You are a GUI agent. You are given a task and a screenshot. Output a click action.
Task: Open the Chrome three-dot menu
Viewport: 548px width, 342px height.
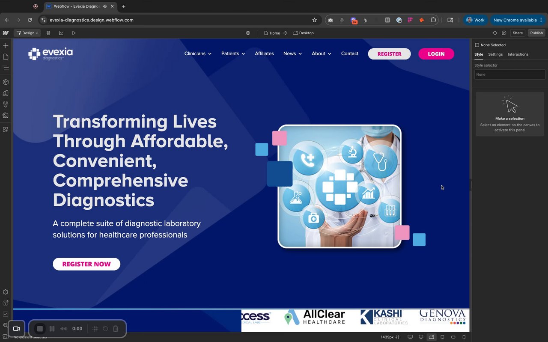542,20
